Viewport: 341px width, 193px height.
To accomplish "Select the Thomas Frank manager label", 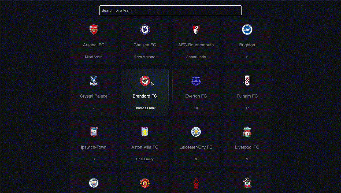I will click(145, 108).
